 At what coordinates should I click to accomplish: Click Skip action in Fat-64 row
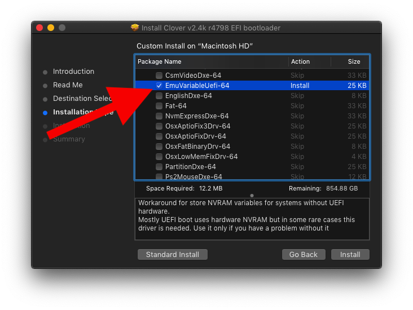[x=297, y=106]
